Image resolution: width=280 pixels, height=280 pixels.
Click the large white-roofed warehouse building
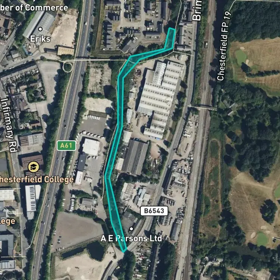[159, 99]
